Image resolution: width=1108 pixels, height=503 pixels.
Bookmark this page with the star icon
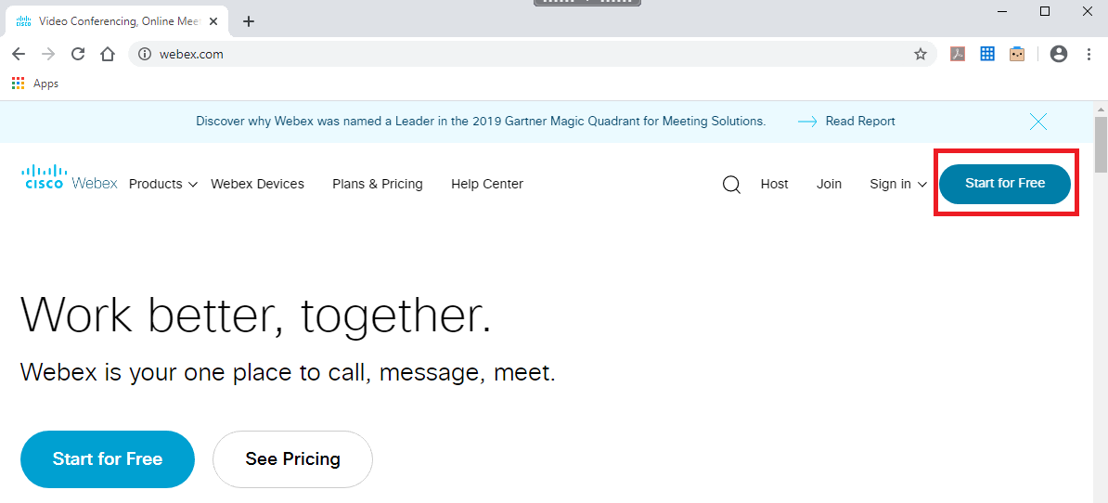click(920, 55)
